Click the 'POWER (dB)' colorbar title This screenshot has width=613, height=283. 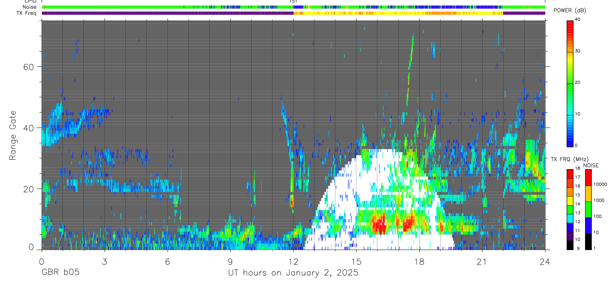[x=570, y=10]
